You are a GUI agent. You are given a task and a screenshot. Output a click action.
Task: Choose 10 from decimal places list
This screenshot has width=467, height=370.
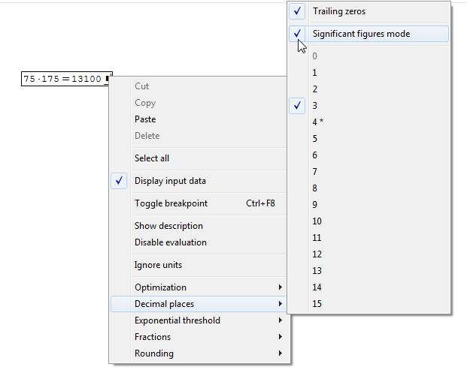pyautogui.click(x=317, y=221)
